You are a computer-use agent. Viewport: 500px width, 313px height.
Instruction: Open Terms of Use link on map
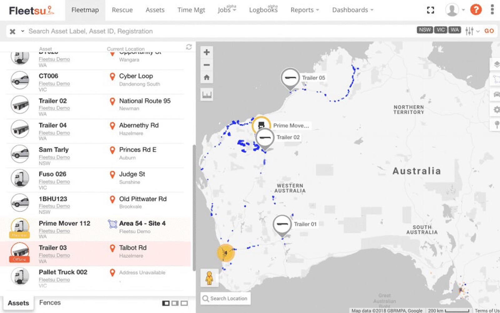click(487, 311)
